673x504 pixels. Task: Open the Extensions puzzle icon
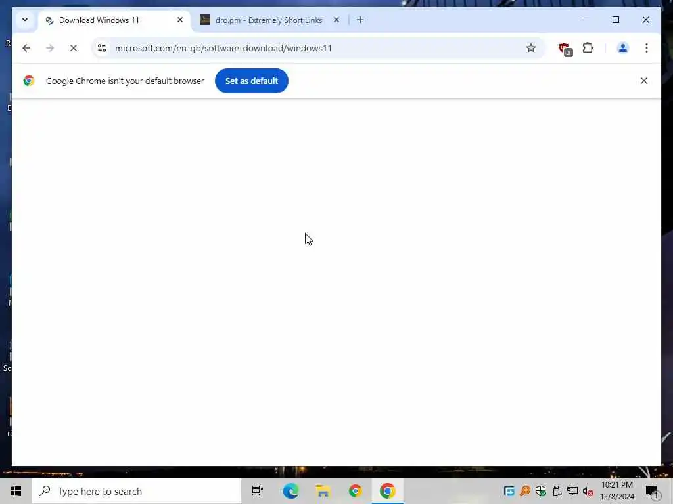[588, 47]
